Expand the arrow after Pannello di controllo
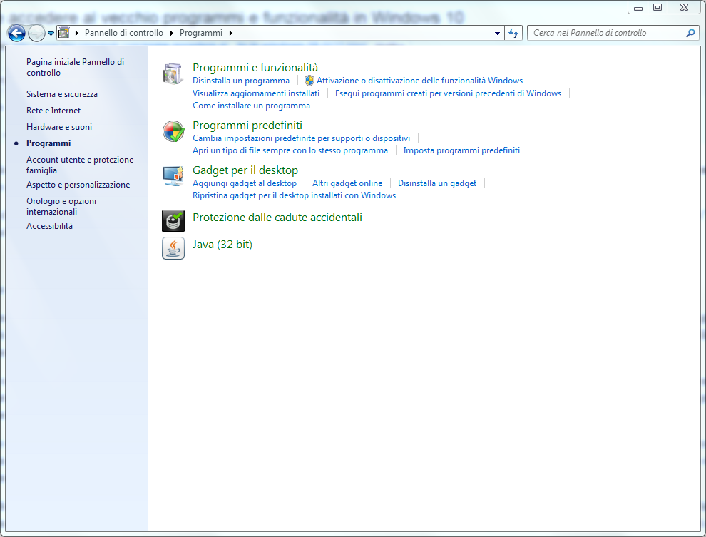The image size is (706, 537). coord(172,33)
